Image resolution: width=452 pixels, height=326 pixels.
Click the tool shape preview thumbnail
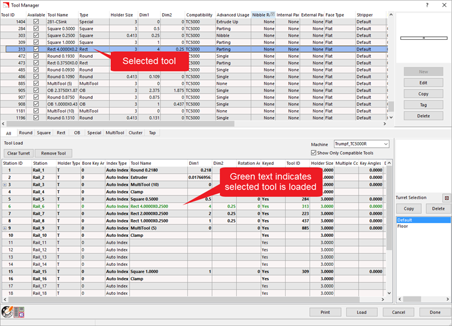tap(423, 37)
